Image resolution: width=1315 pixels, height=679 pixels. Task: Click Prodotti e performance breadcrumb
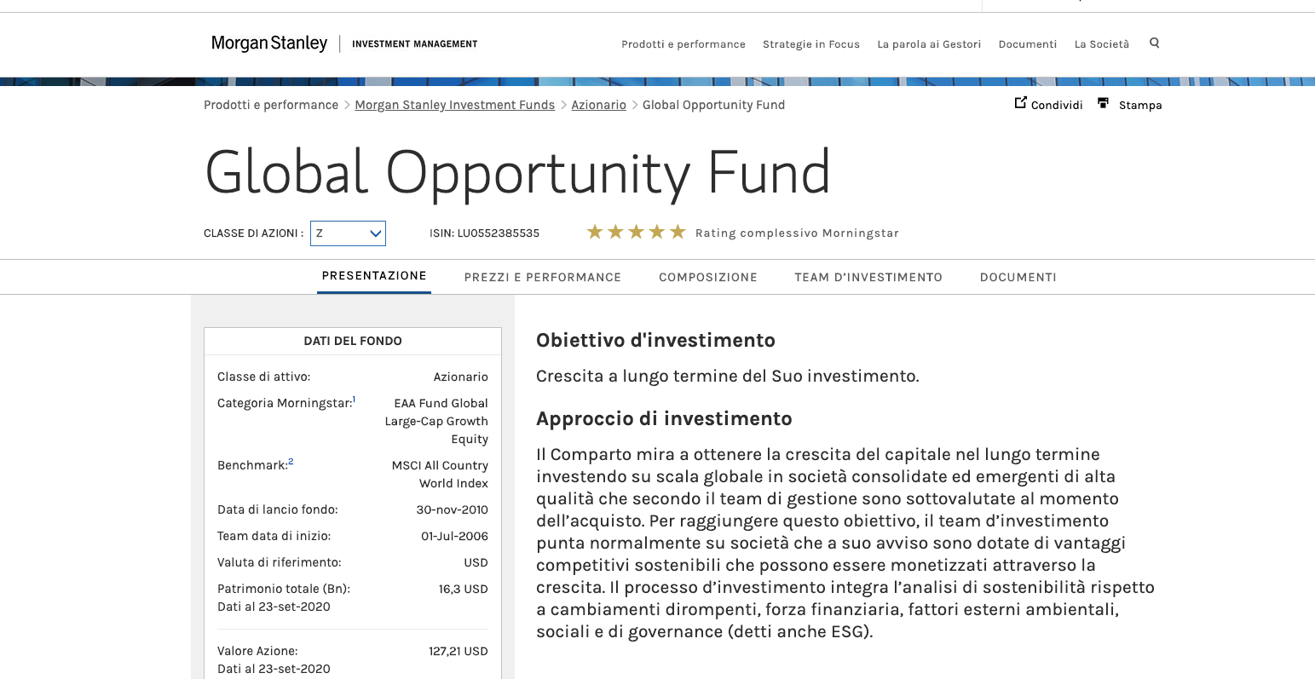click(271, 105)
